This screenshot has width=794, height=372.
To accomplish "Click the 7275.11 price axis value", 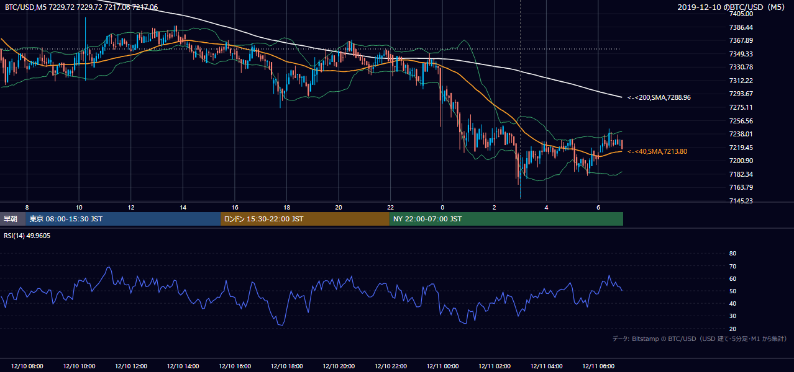I will coord(741,107).
